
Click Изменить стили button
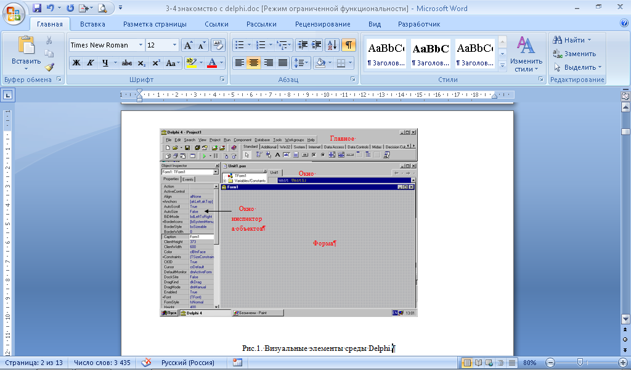coord(526,54)
